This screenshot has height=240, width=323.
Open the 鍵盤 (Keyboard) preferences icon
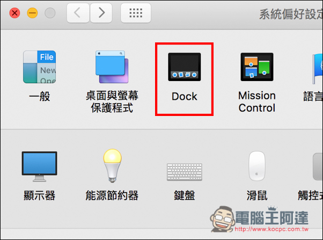tap(185, 172)
